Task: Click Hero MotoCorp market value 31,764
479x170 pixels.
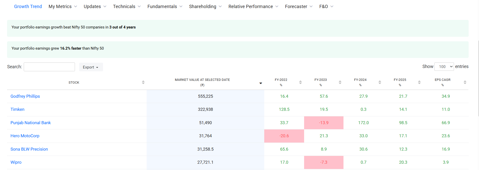Action: click(205, 136)
